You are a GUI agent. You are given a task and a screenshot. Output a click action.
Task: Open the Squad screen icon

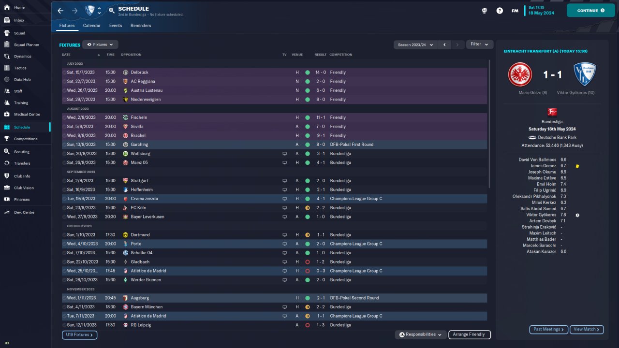tap(7, 33)
